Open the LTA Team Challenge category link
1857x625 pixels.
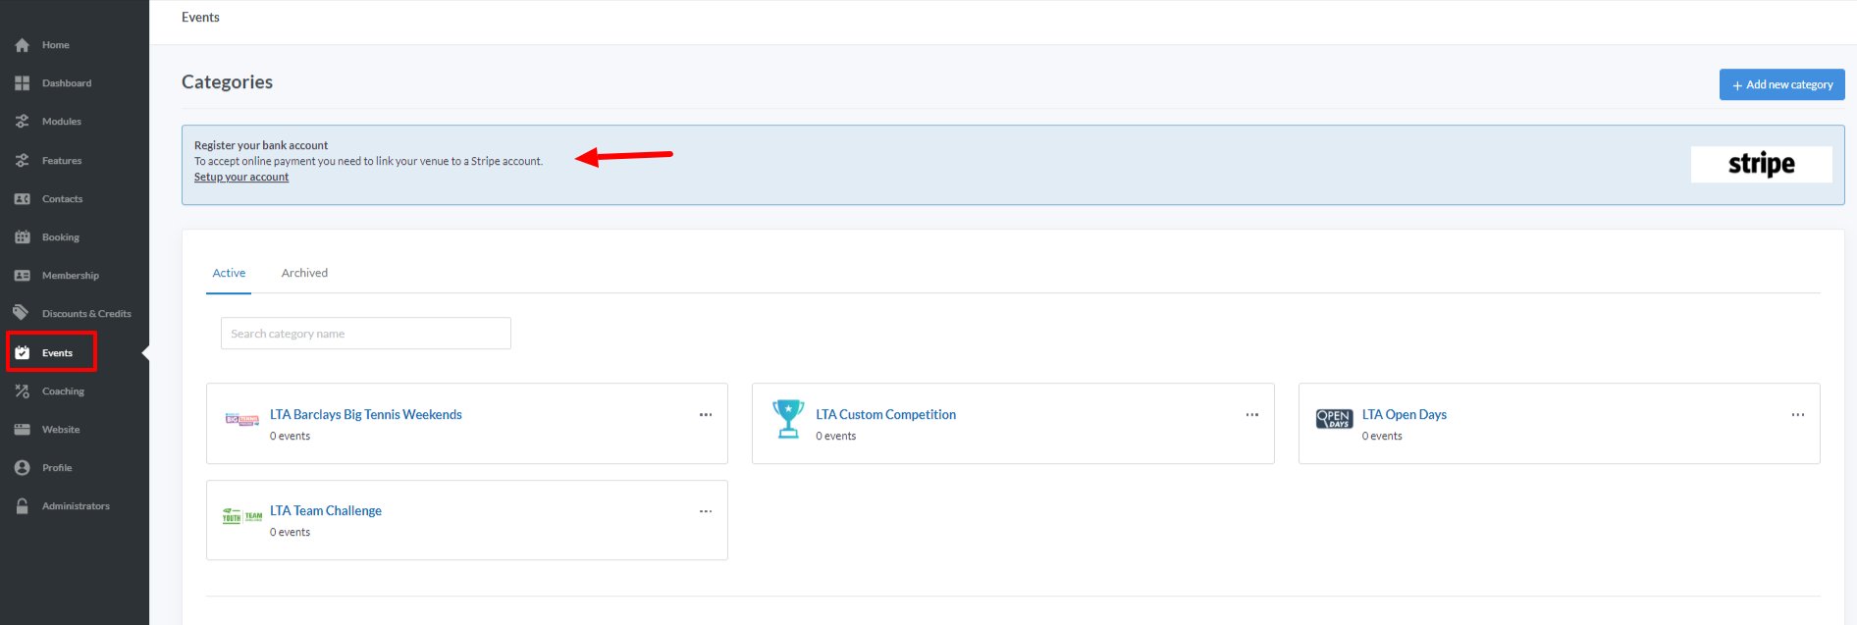pos(326,511)
